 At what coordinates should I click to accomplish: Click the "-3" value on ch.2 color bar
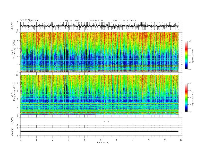point(190,84)
